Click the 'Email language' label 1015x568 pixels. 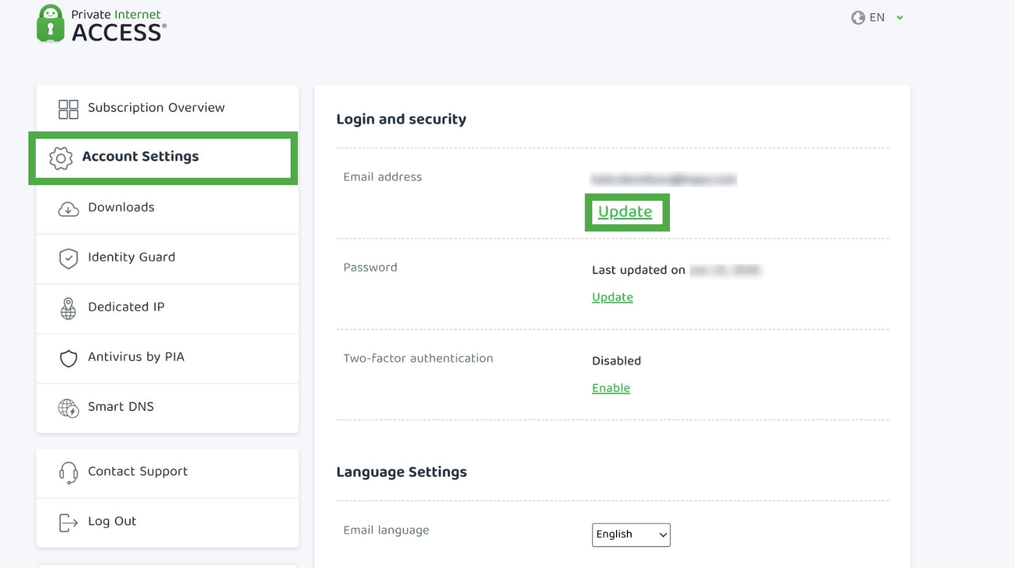point(386,531)
